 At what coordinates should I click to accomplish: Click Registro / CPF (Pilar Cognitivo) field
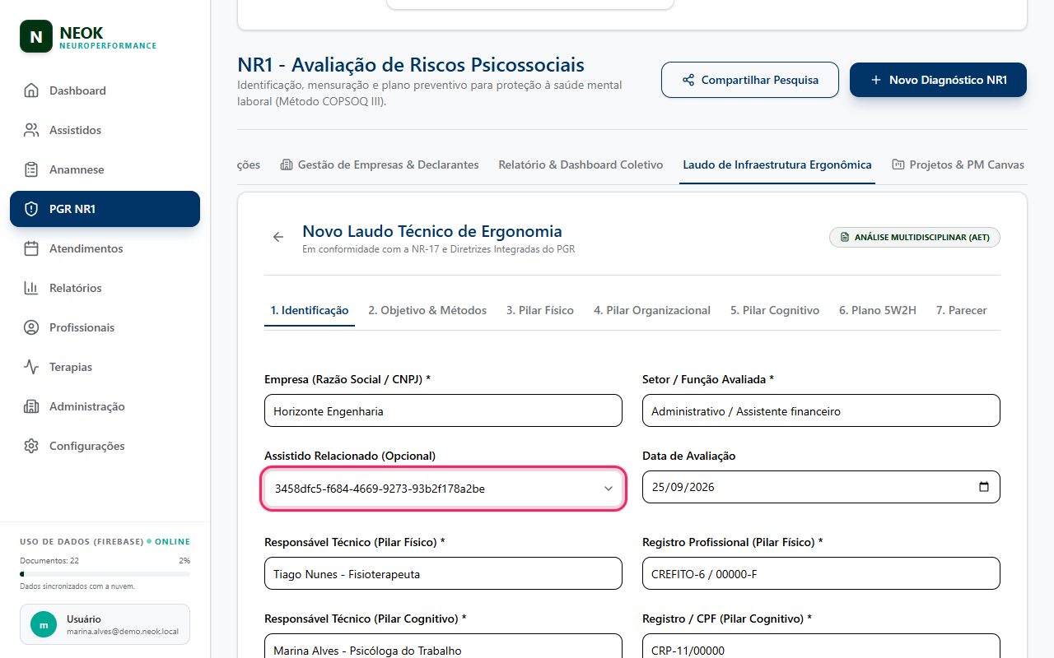point(821,646)
